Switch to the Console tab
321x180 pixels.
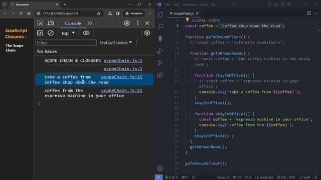[x=73, y=23]
